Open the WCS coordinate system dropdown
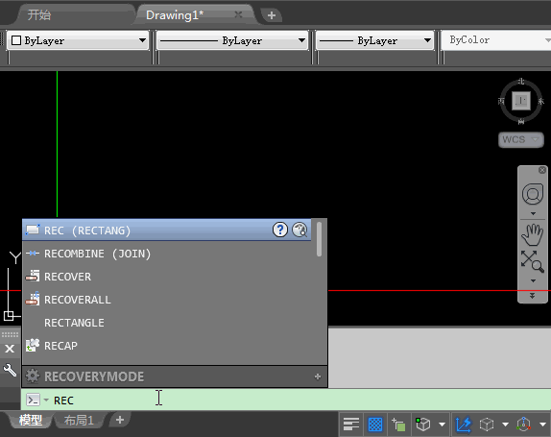 pyautogui.click(x=521, y=139)
